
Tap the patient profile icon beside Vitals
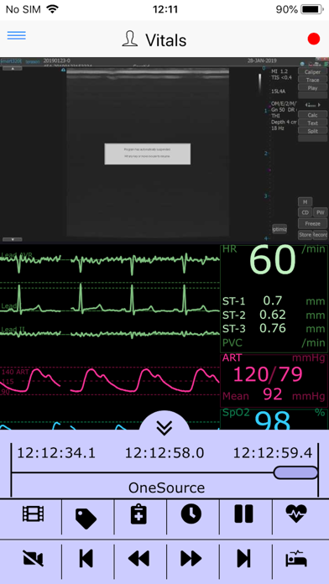(129, 39)
